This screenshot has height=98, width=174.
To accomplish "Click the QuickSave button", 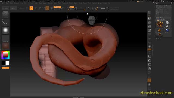I will (x=133, y=1).
